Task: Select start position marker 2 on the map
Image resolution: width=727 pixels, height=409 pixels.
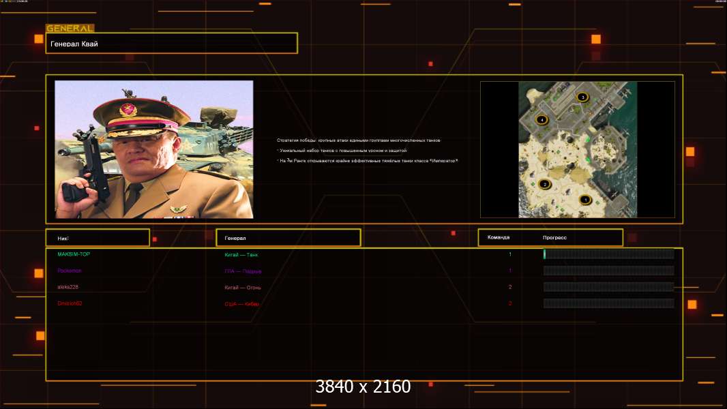Action: pyautogui.click(x=544, y=184)
